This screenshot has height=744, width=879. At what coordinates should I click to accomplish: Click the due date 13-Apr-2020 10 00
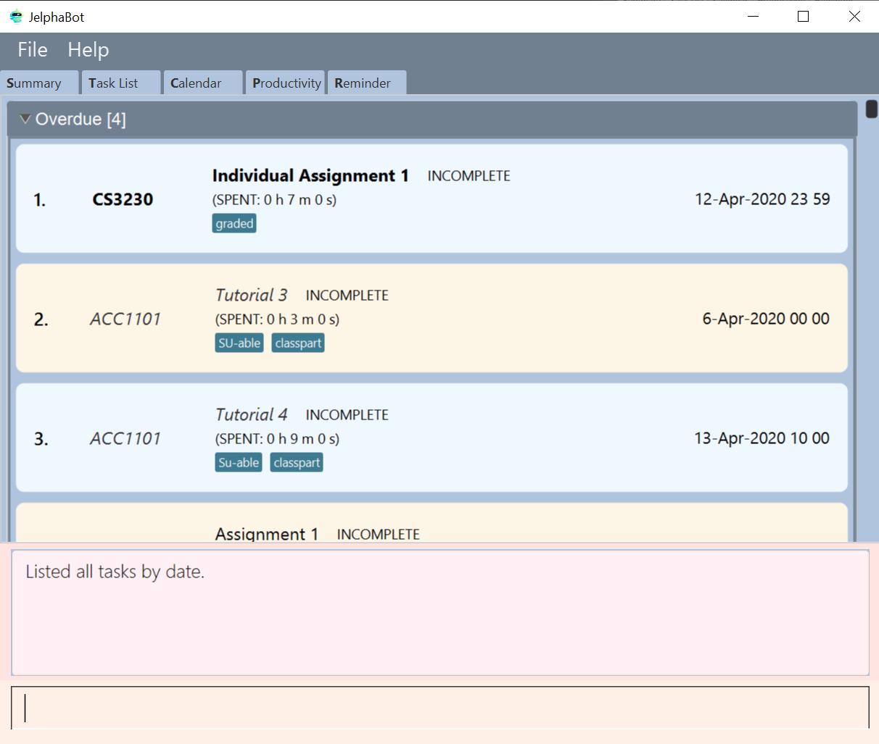(x=762, y=438)
